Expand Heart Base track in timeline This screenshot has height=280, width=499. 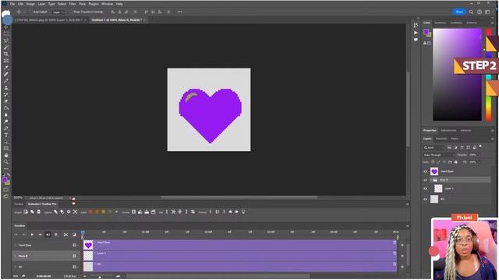pyautogui.click(x=15, y=246)
